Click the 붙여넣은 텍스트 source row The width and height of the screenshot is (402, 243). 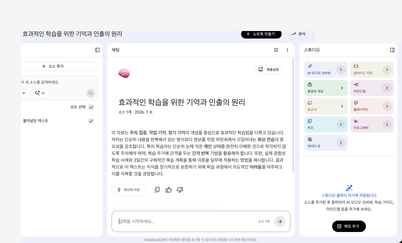pos(59,121)
